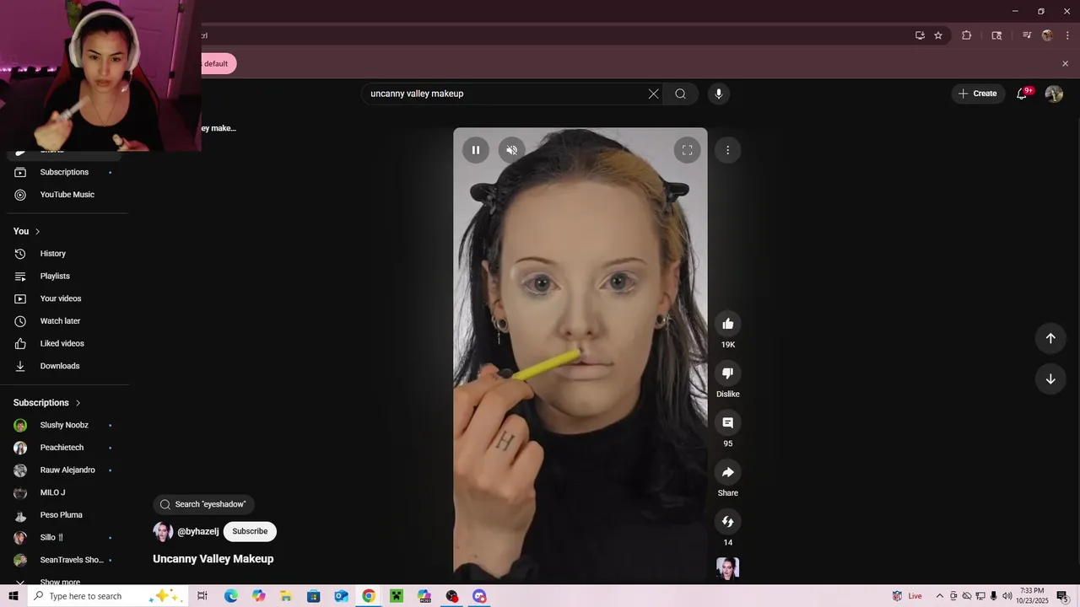Expand the You section chevron
The image size is (1080, 607).
tap(37, 231)
